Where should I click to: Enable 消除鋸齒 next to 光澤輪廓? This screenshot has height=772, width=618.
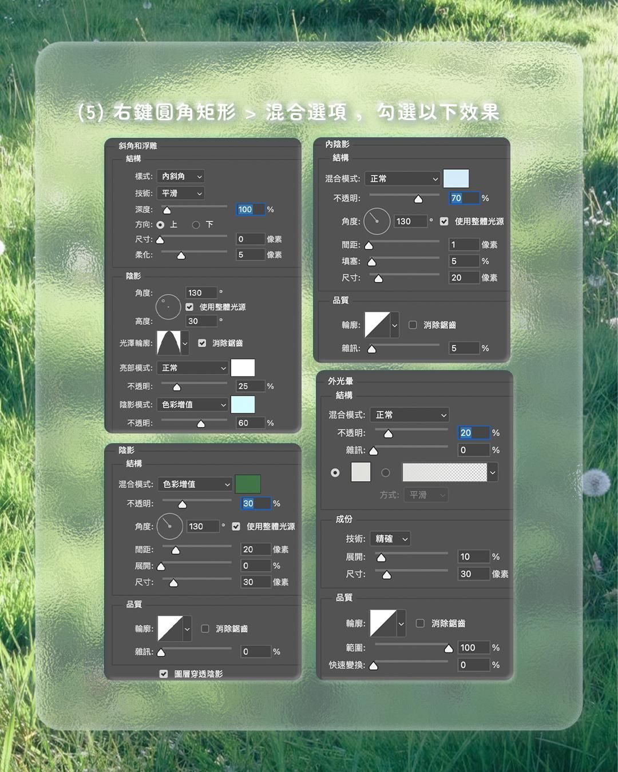(201, 342)
